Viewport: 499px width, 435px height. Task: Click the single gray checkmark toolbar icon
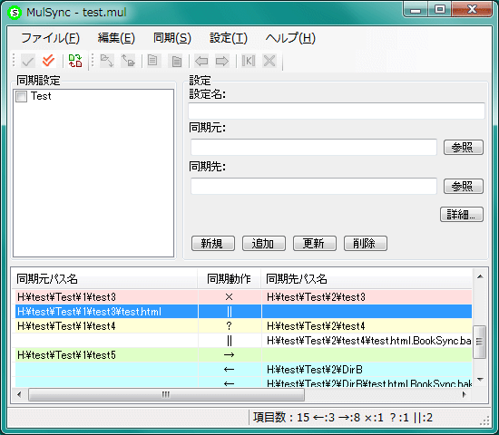(28, 61)
